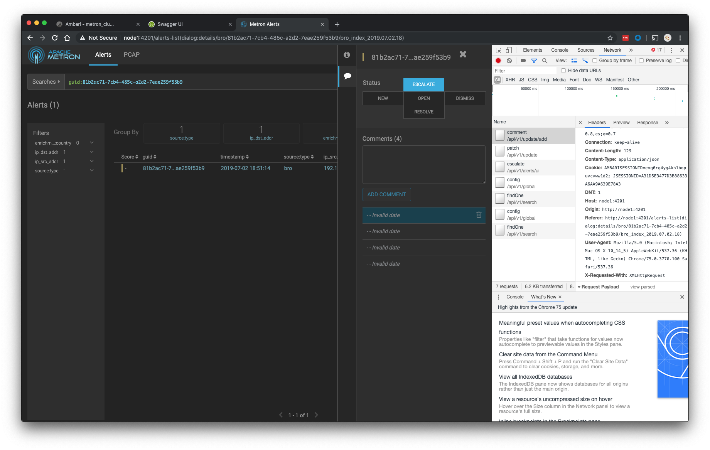Open the browser home button
The width and height of the screenshot is (710, 450).
(x=67, y=38)
